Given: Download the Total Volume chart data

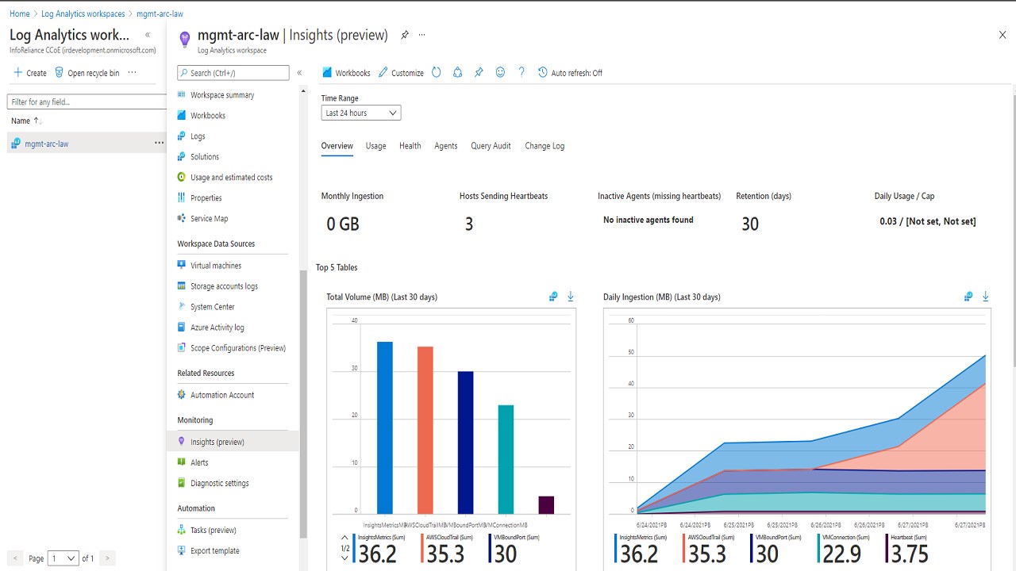Looking at the screenshot, I should [x=571, y=297].
